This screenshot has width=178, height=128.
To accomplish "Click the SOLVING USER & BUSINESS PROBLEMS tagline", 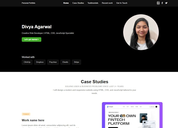I will pos(94,86).
